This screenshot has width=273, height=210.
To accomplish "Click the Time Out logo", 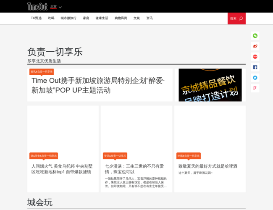I will 37,7.
